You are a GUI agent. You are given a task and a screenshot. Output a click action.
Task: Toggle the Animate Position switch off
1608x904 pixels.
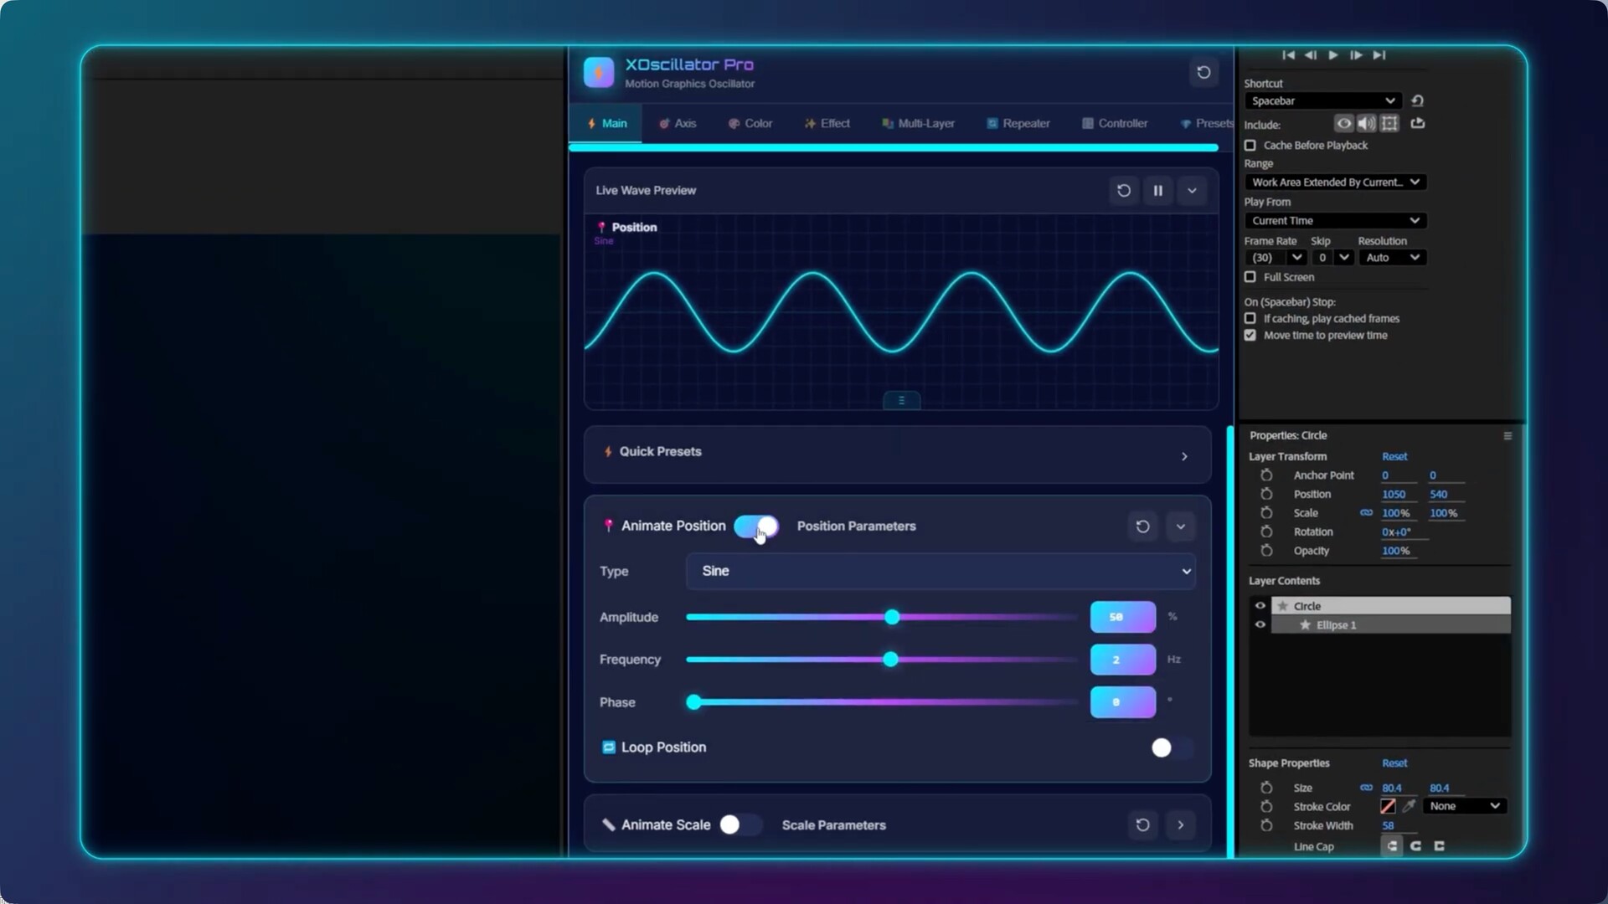pos(756,526)
